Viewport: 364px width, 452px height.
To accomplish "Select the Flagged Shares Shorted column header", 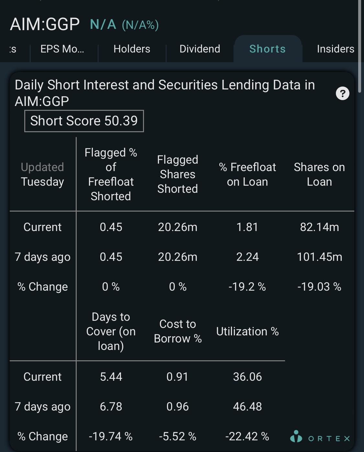I will click(178, 174).
